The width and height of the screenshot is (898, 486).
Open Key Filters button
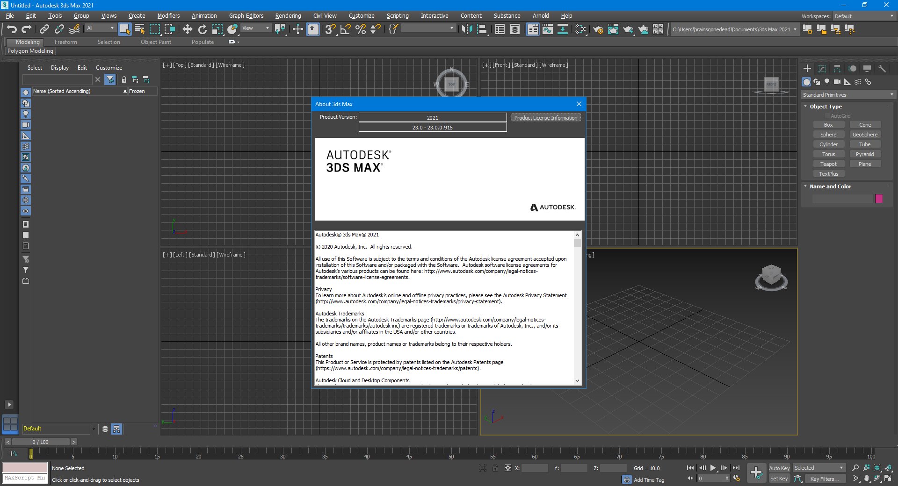(x=825, y=479)
